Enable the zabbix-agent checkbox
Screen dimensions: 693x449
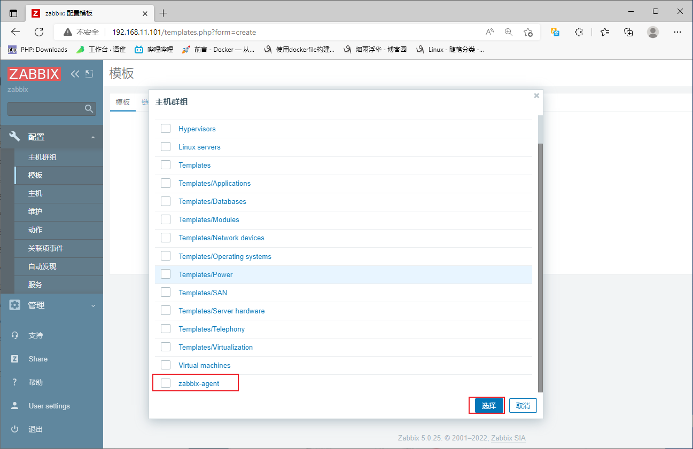(166, 383)
